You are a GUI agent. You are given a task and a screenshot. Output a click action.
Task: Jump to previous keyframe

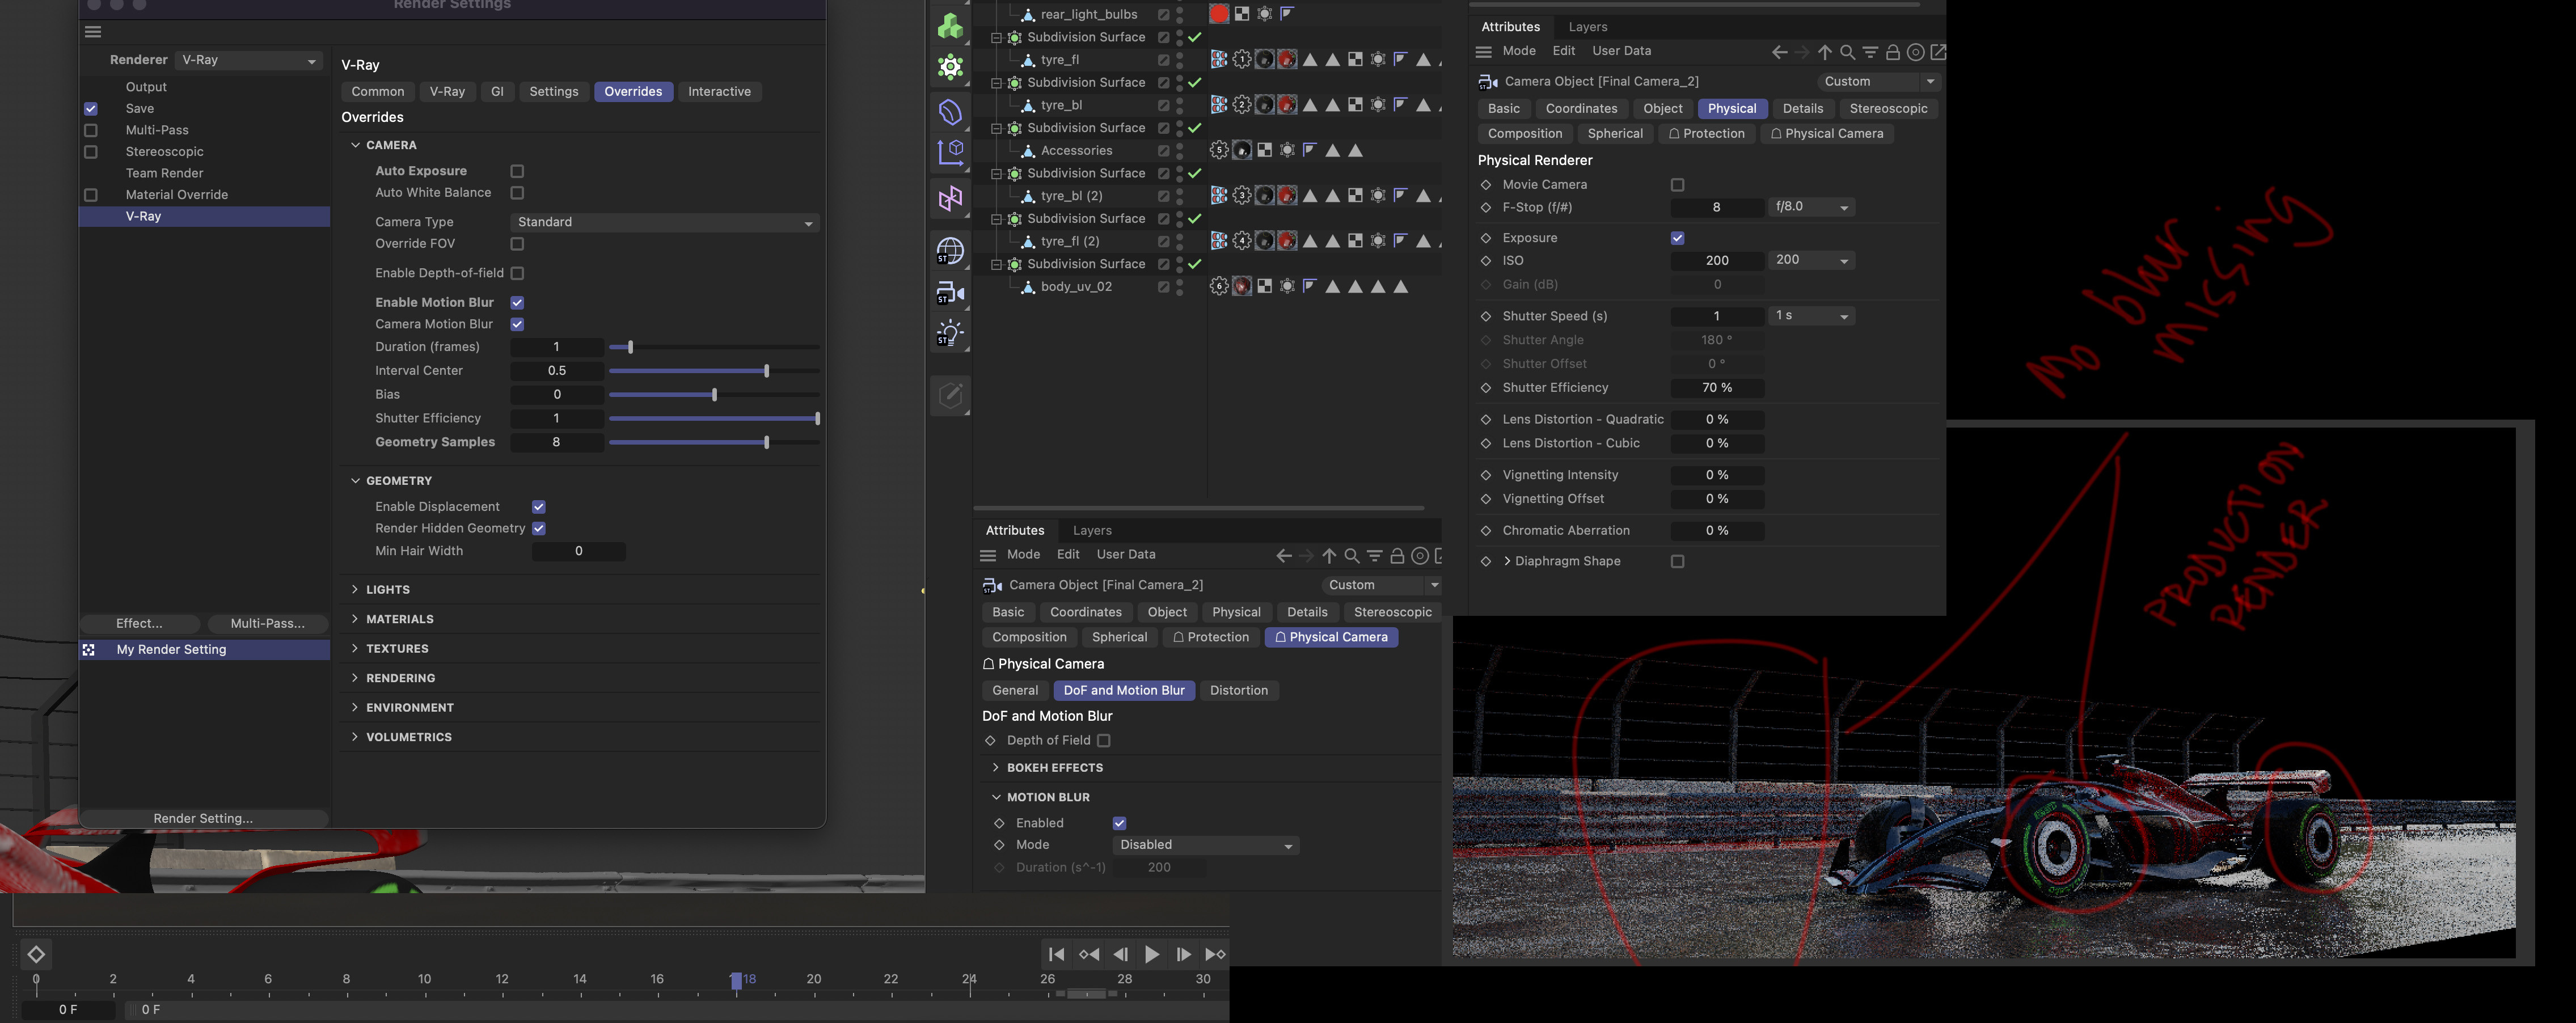click(1089, 954)
